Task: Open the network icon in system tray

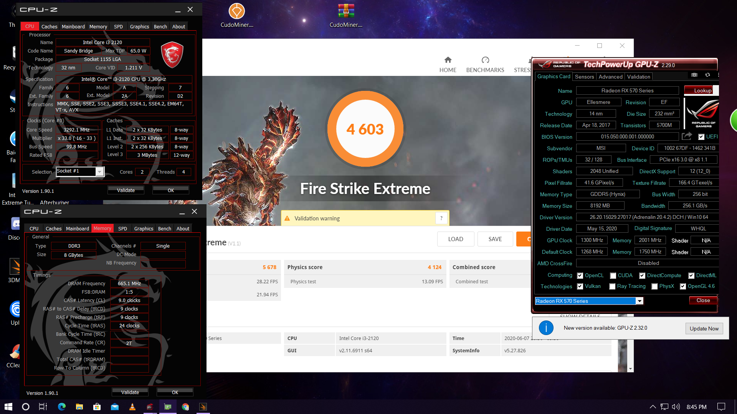Action: tap(664, 407)
